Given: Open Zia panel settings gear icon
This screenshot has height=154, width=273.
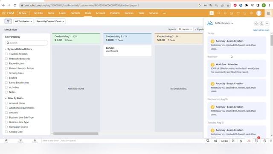Looking at the screenshot, I should tap(261, 24).
